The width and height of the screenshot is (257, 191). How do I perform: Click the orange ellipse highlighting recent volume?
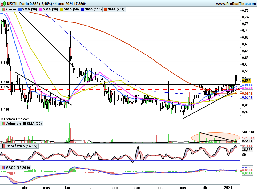pyautogui.click(x=216, y=137)
